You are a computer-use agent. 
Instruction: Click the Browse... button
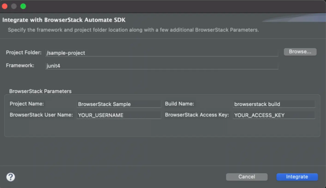coord(300,52)
